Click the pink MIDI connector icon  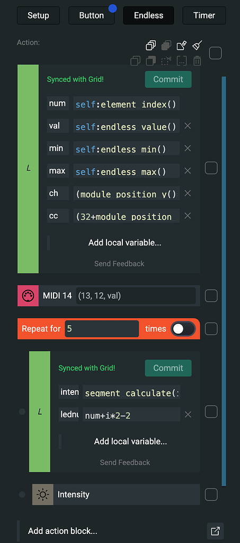[28, 296]
